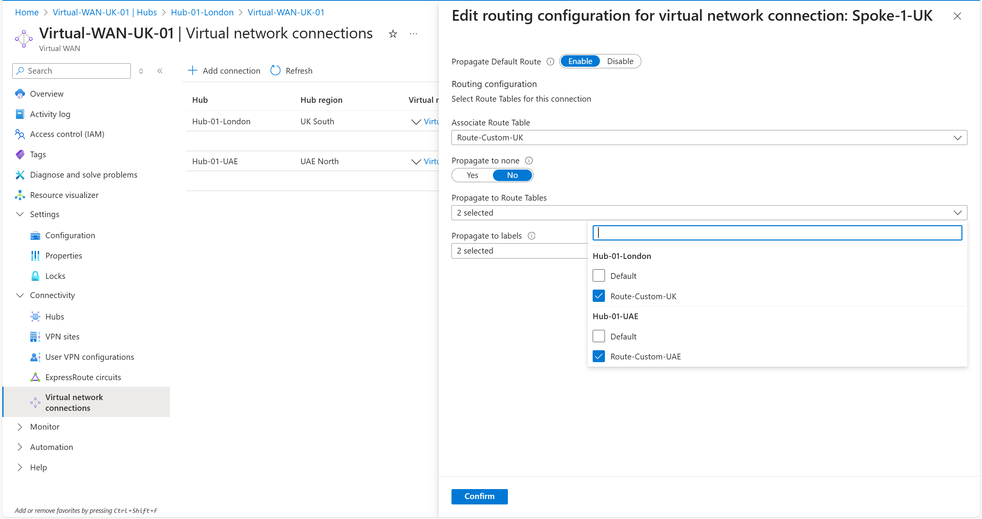Viewport: 982px width, 519px height.
Task: Open the Associate Route Table dropdown
Action: point(709,138)
